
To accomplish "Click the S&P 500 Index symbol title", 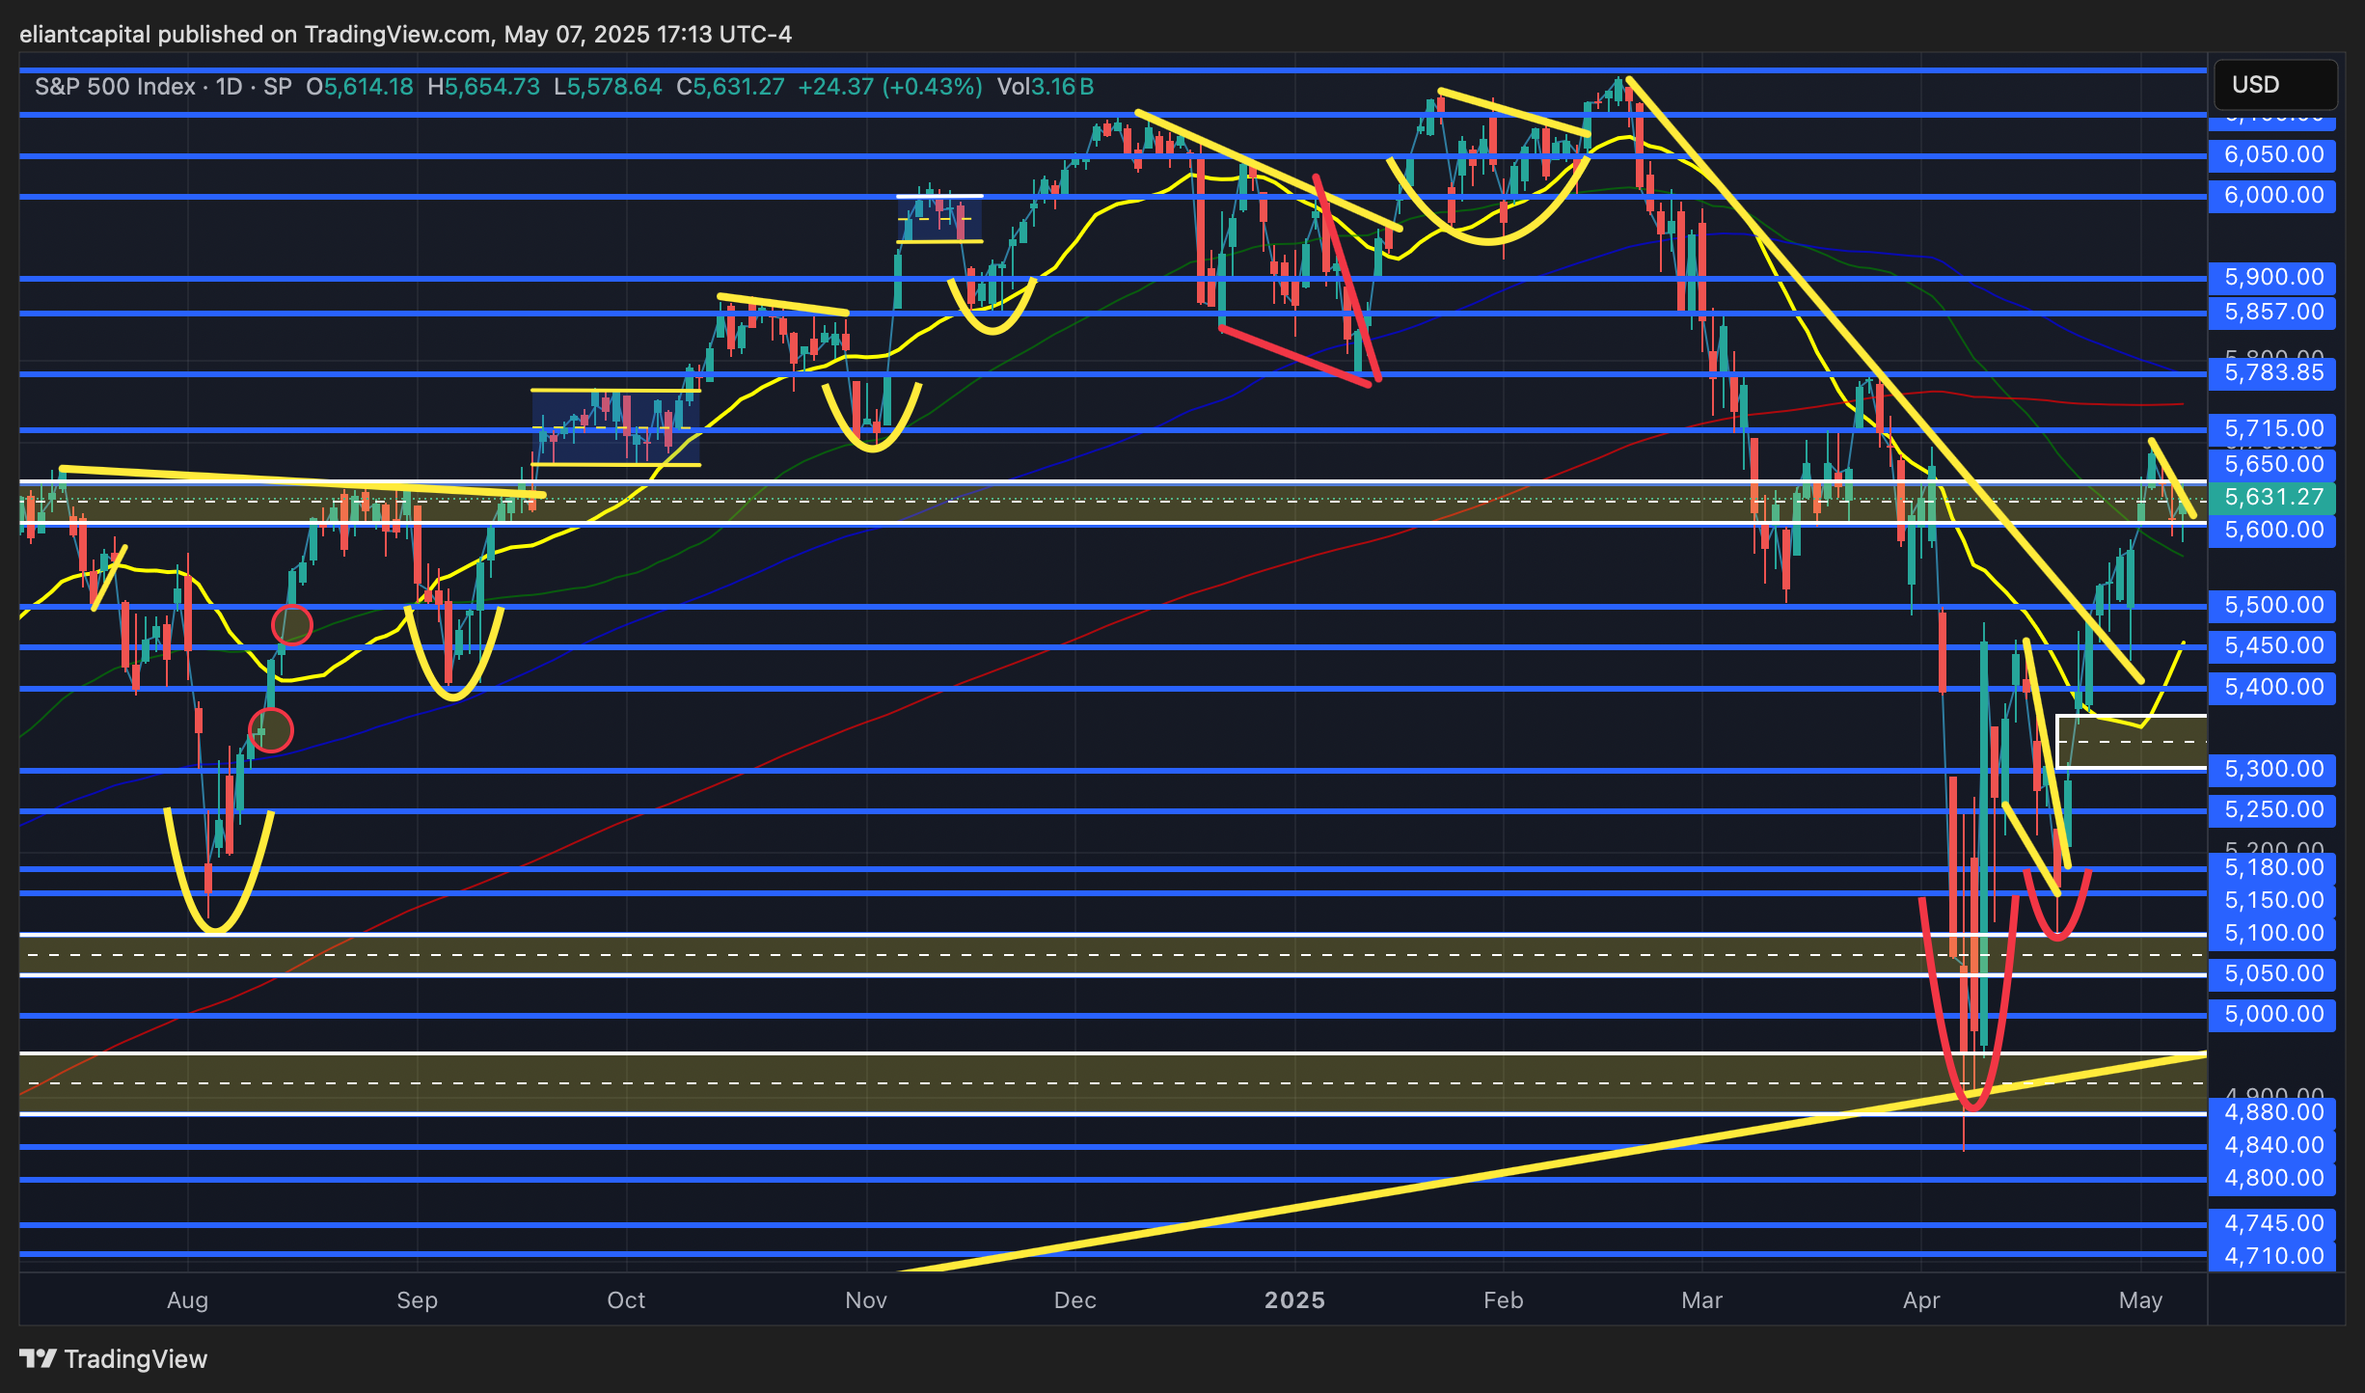I will 115,87.
